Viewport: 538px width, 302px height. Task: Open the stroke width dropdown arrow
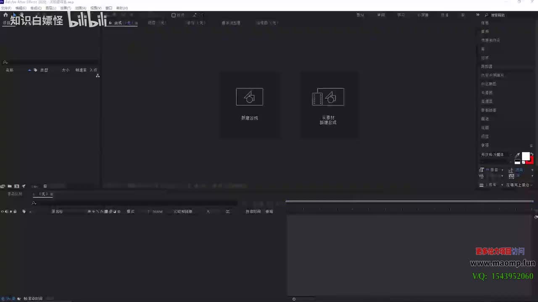(502, 185)
